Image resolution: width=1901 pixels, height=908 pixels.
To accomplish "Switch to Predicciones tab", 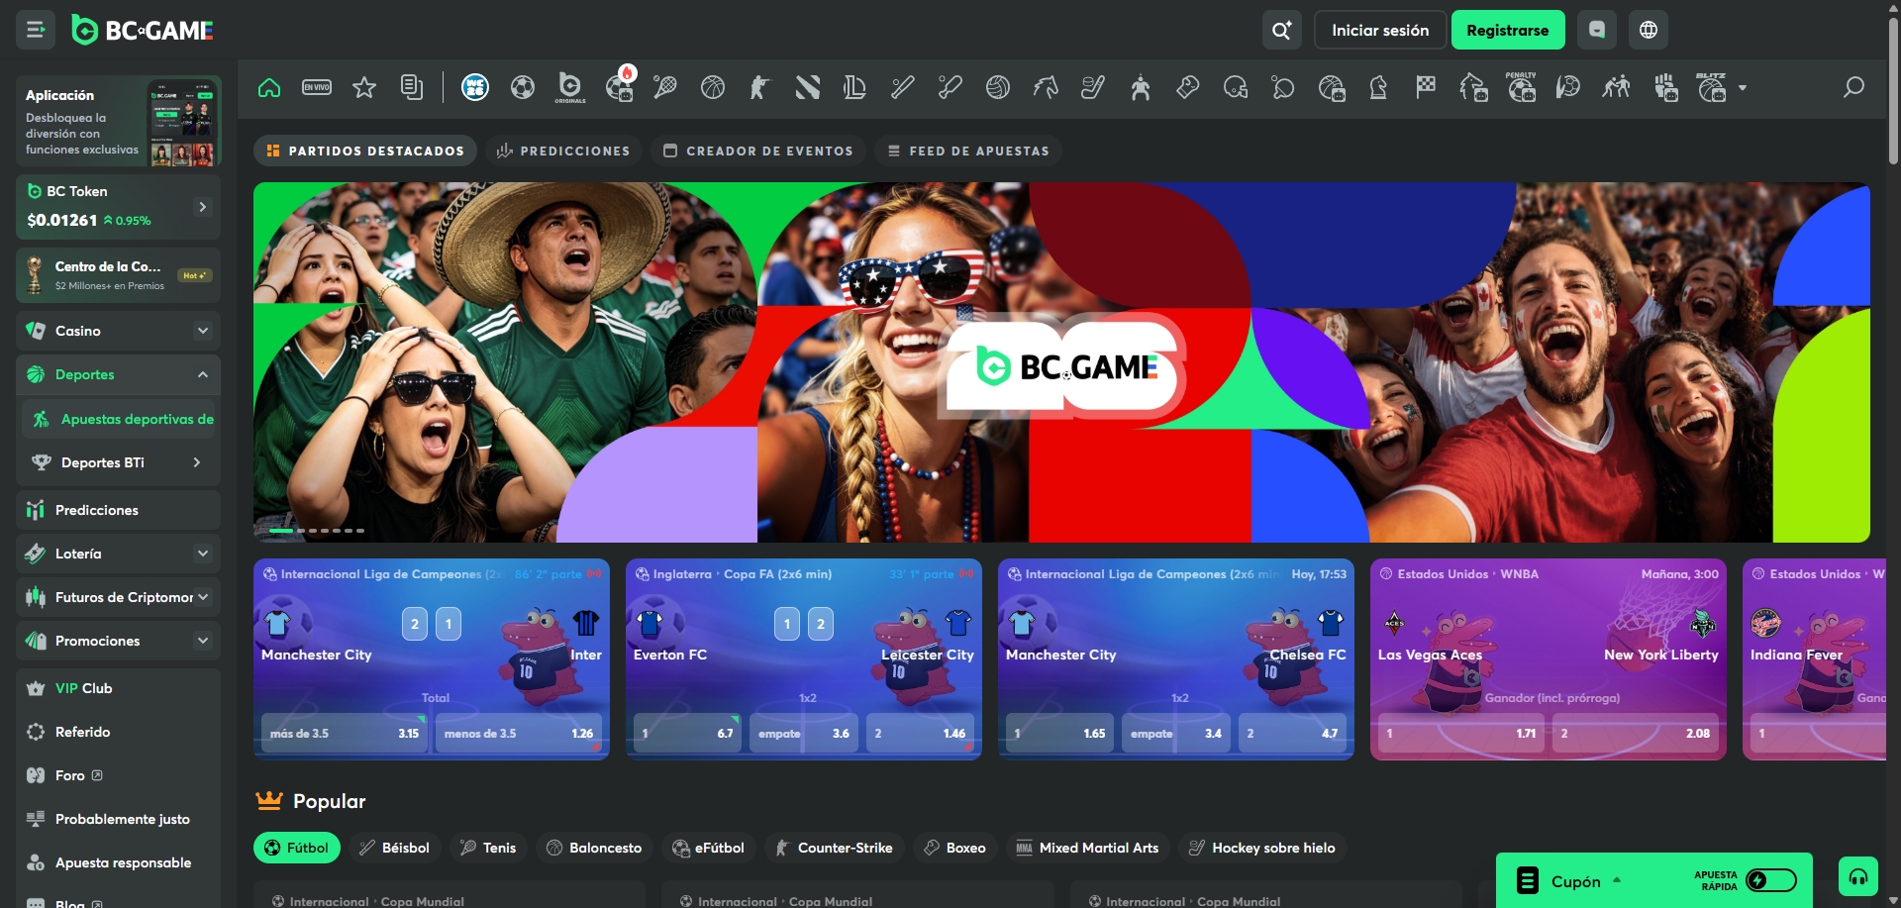I will (x=563, y=151).
